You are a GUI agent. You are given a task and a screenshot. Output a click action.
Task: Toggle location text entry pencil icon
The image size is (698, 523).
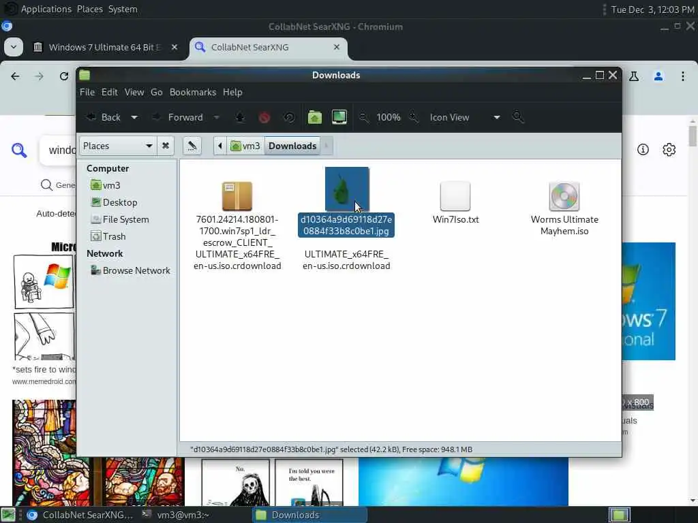click(x=192, y=146)
